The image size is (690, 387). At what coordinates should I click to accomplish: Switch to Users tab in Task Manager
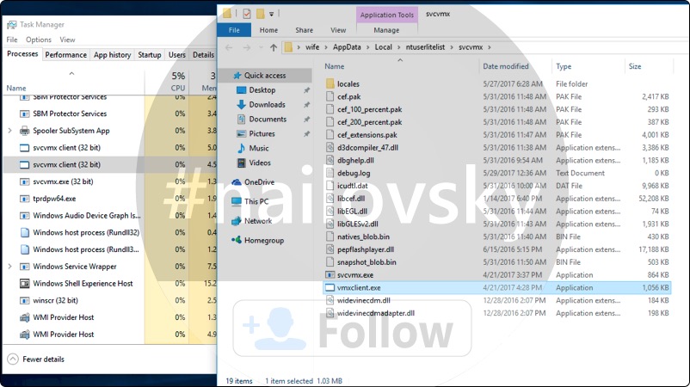(x=177, y=54)
